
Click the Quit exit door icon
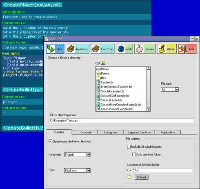[182, 49]
